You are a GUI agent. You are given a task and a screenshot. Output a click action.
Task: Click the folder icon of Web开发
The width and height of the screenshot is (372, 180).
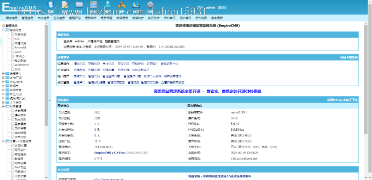click(x=7, y=78)
